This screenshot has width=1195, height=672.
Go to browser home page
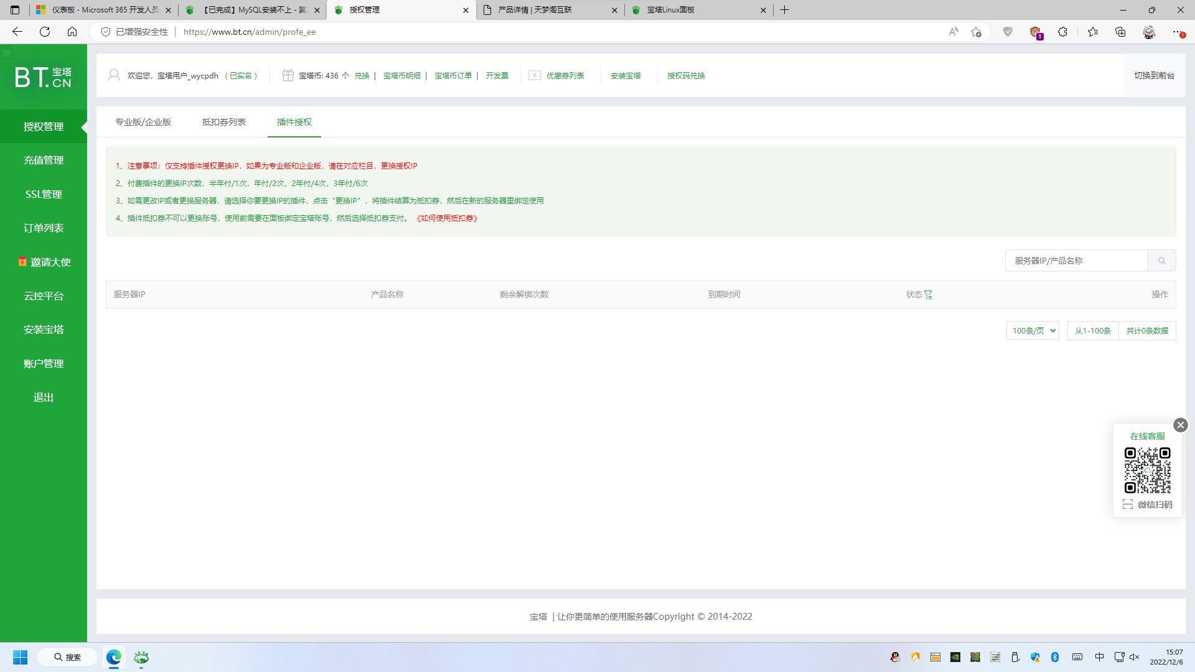coord(72,32)
